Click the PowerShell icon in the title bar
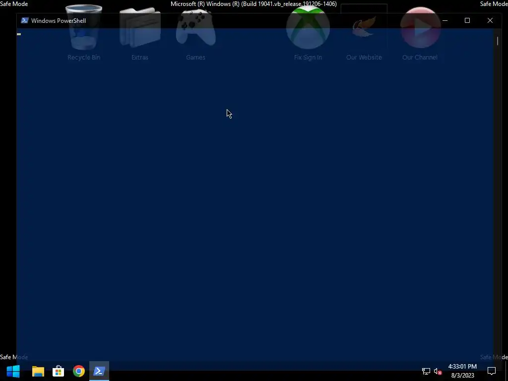The height and width of the screenshot is (381, 508). coord(25,20)
